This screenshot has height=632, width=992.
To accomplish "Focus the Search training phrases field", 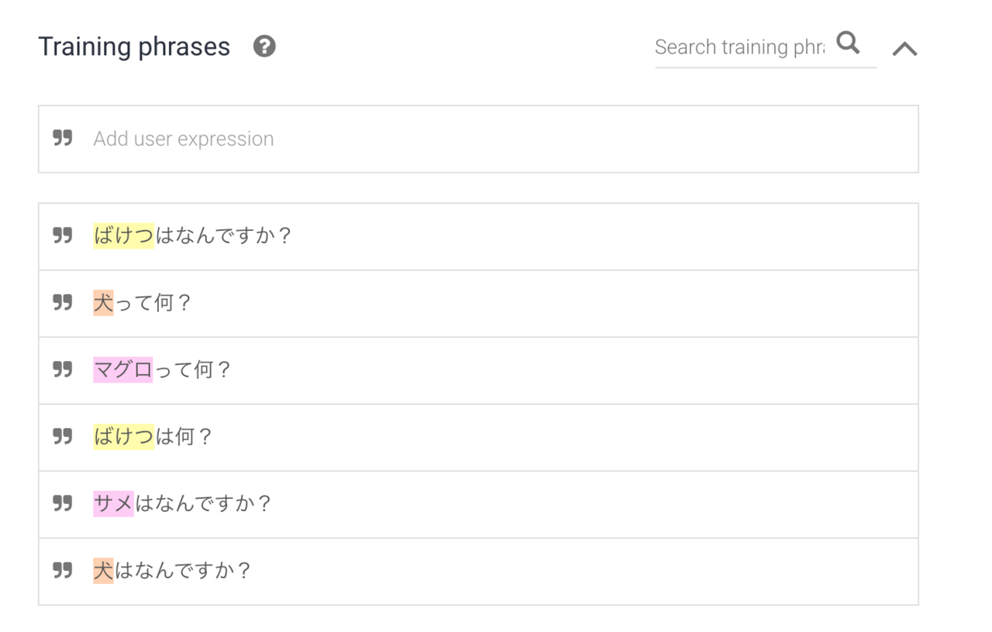I will click(x=739, y=47).
